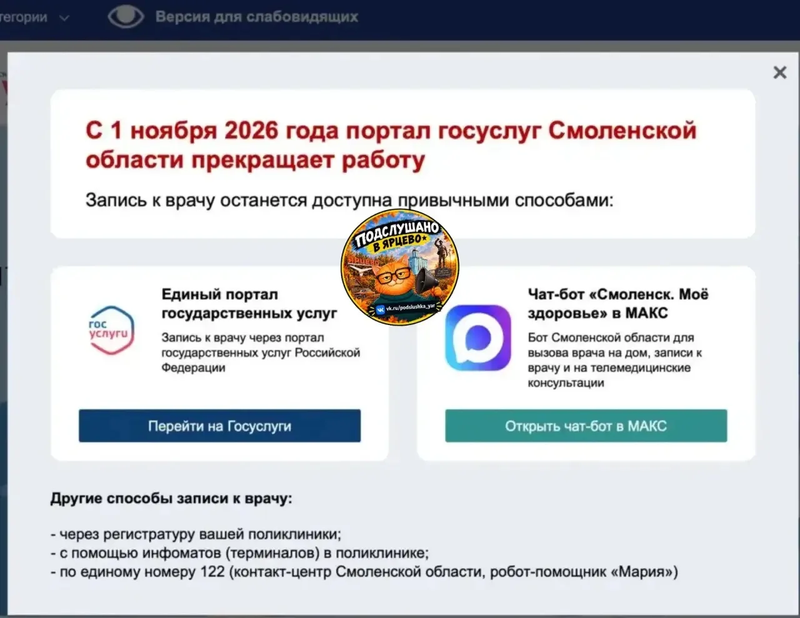Click the red headline about 1 ноября 2026
This screenshot has width=800, height=618.
[x=391, y=145]
